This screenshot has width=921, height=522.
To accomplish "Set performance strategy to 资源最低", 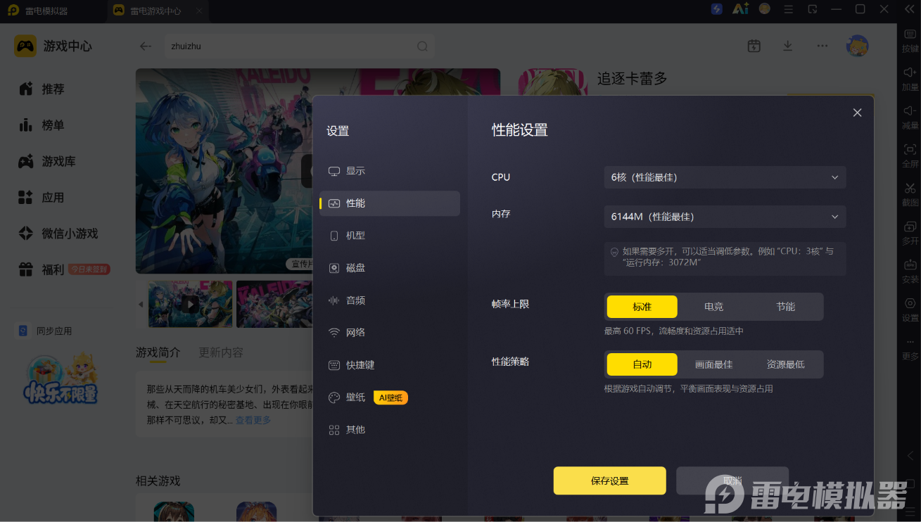I will click(786, 364).
